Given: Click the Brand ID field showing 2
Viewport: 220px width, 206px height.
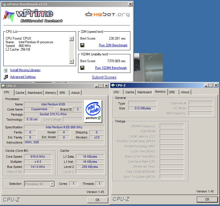Looking at the screenshot, I should coord(78,109).
